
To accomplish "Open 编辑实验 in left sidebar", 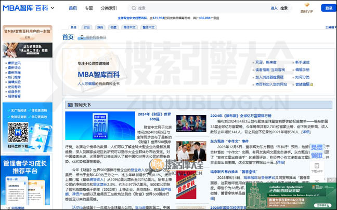I will point(15,82).
